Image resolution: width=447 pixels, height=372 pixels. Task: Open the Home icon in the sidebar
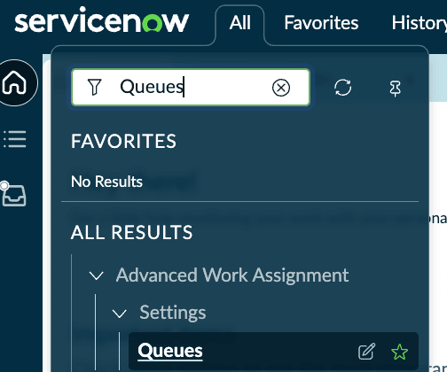(x=14, y=82)
